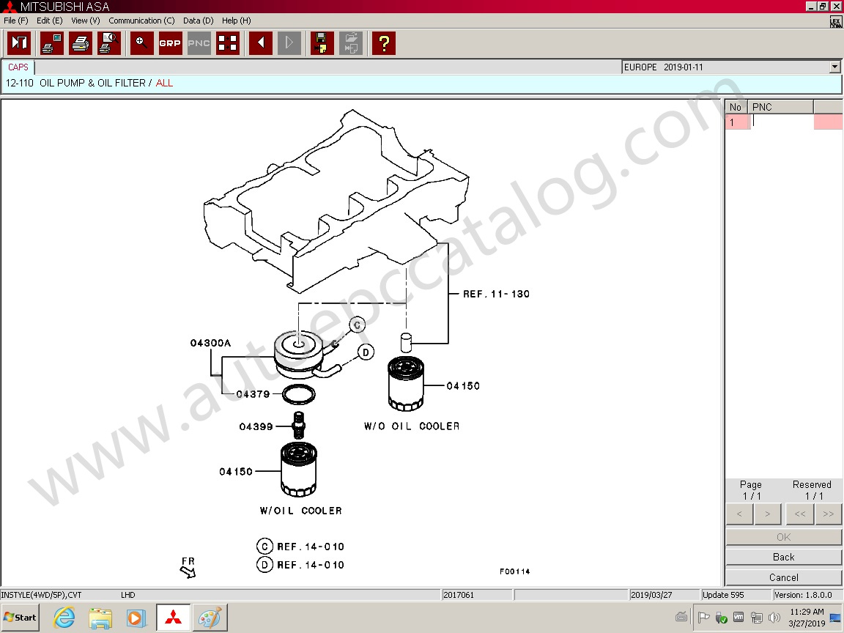The image size is (844, 633).
Task: Click the reserved >> button
Action: (x=829, y=514)
